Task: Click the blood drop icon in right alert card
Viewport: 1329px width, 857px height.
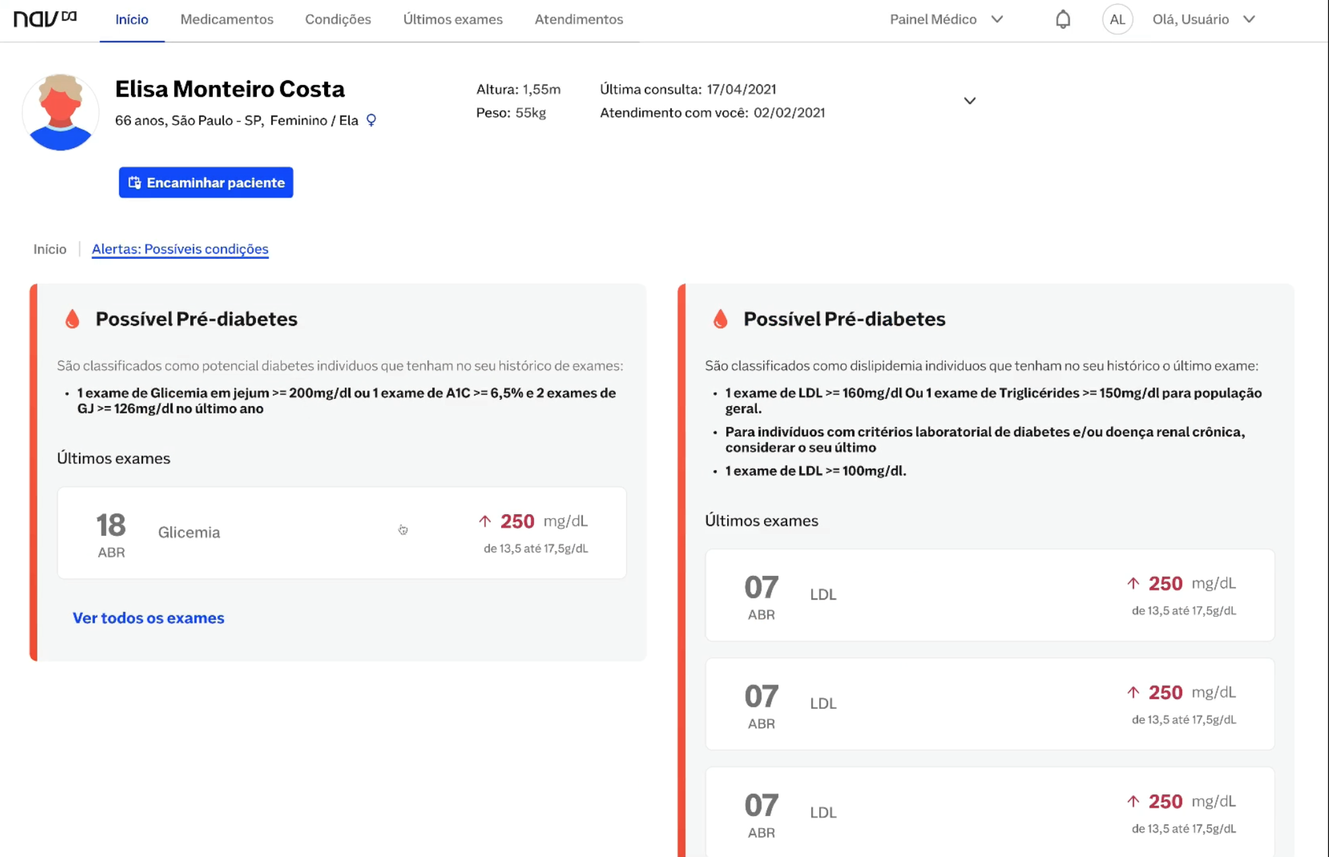Action: coord(720,319)
